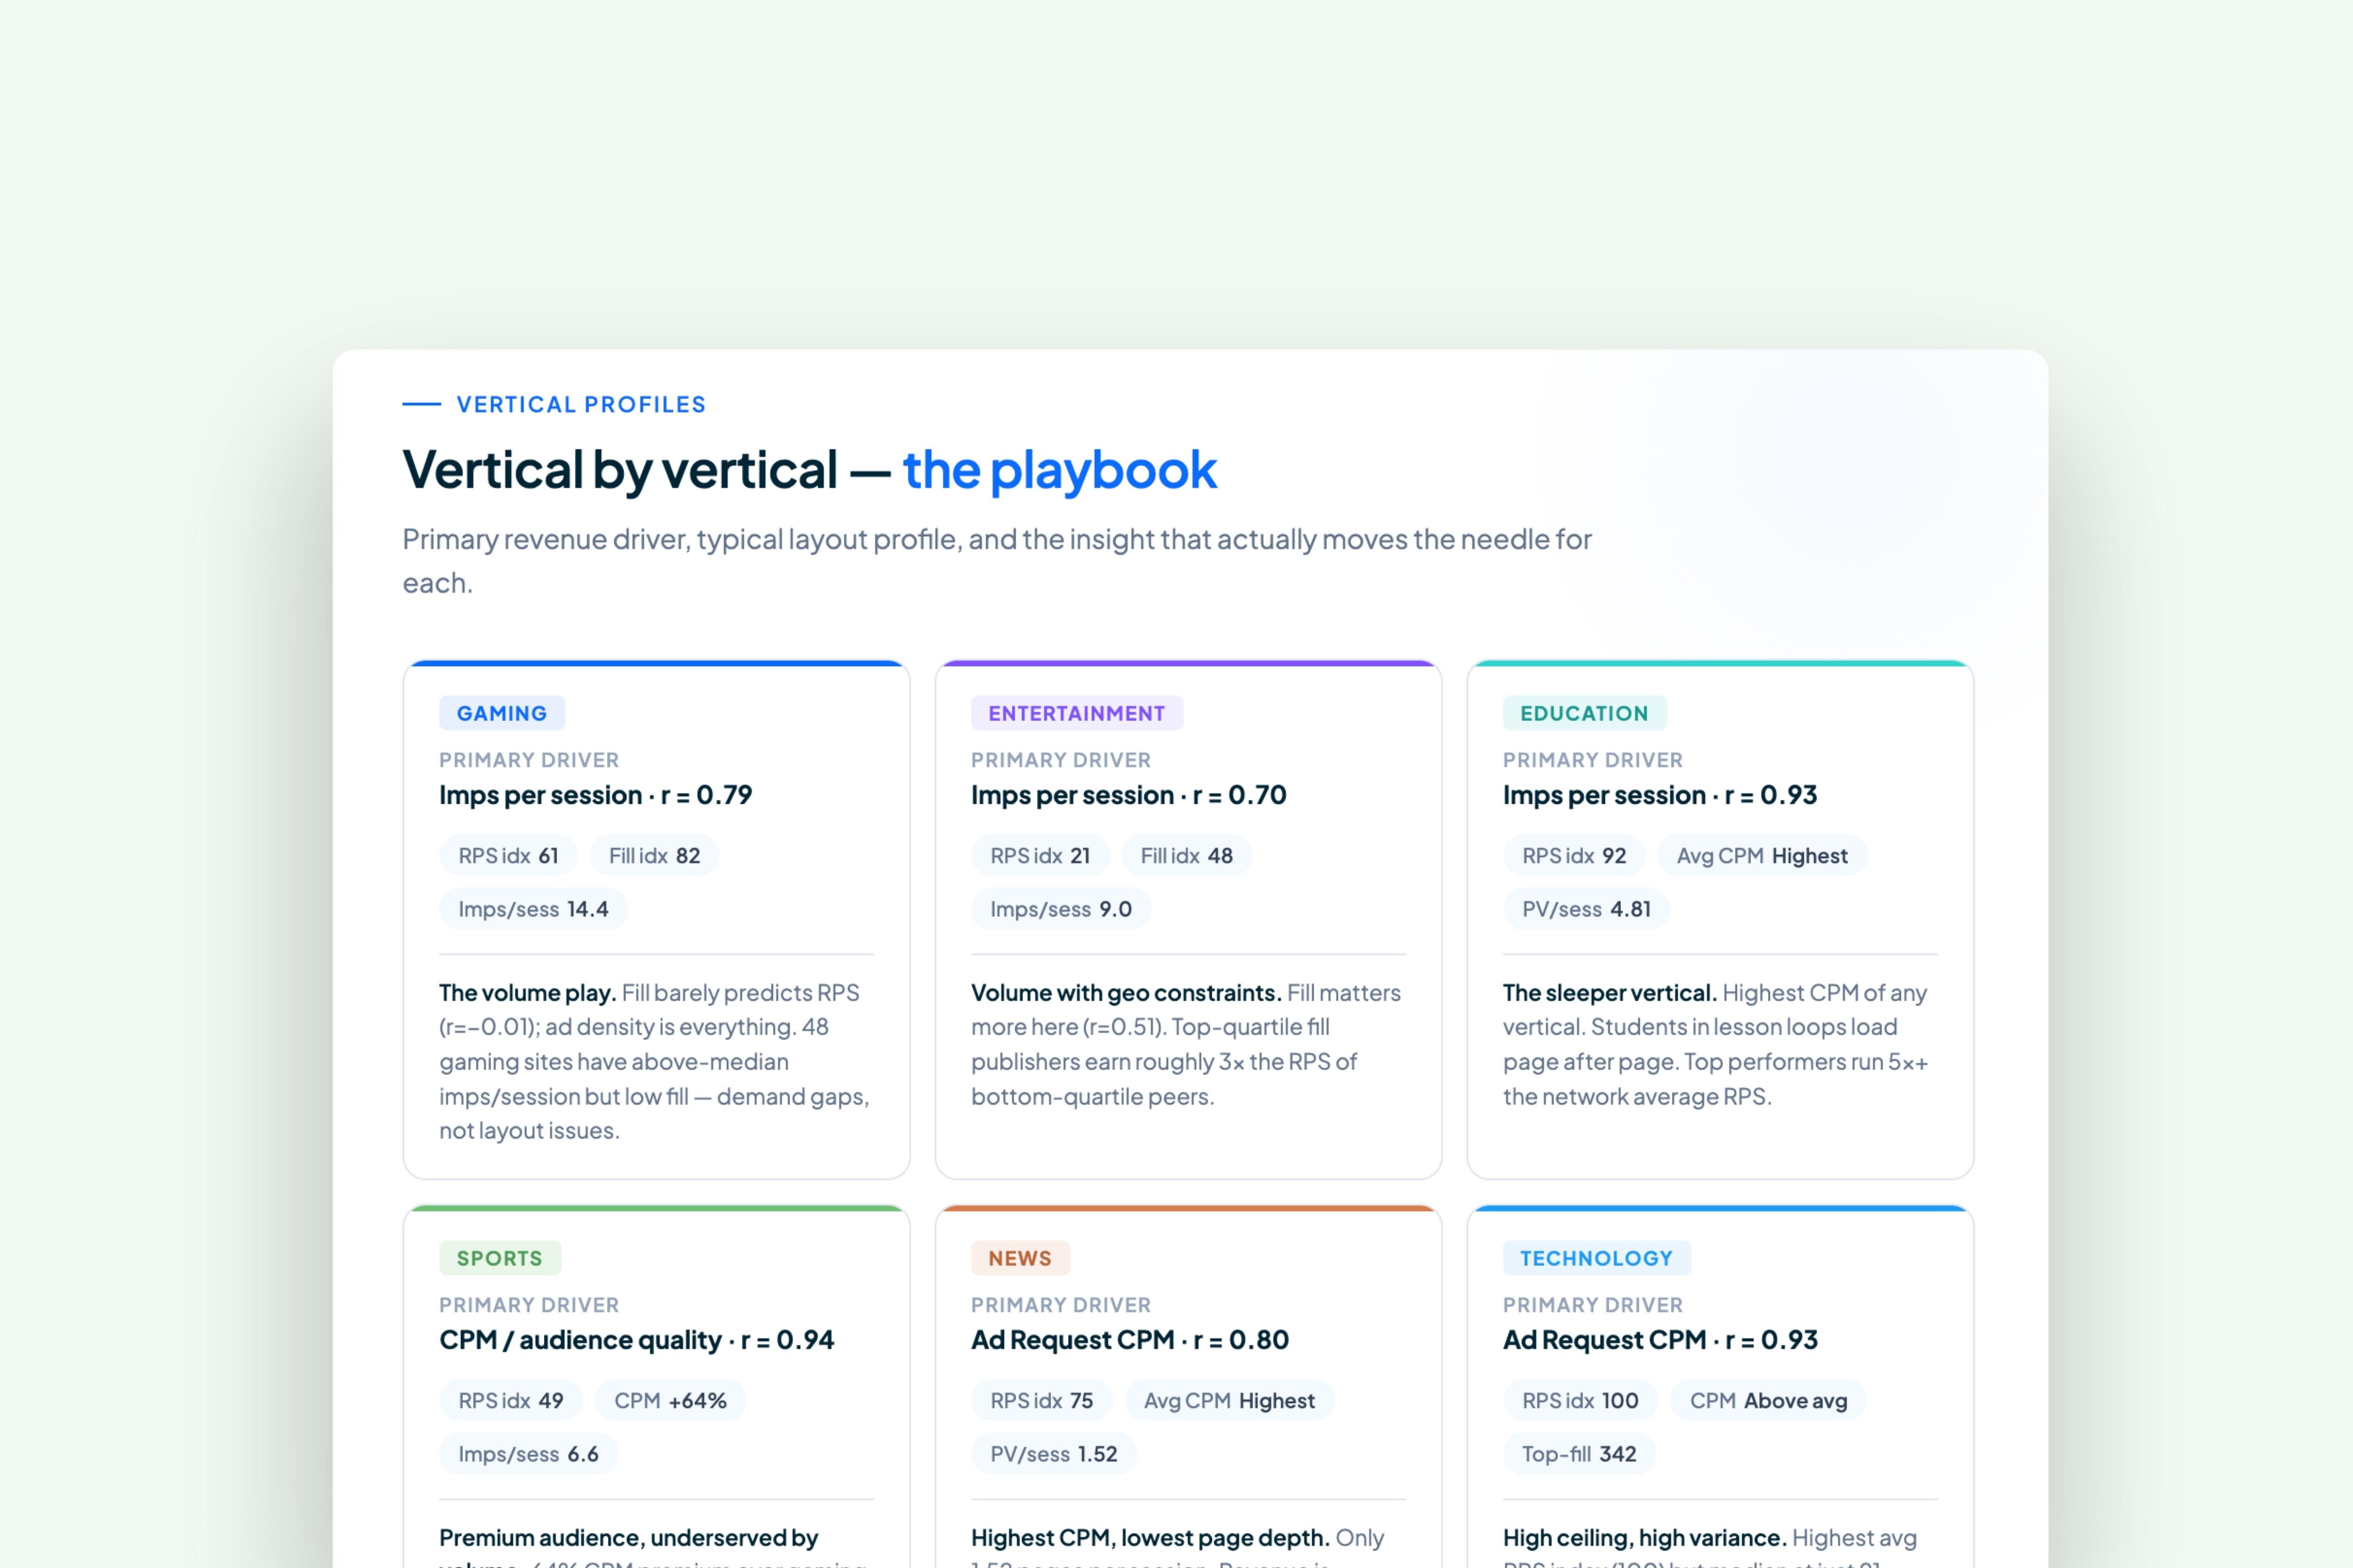Select the NEWS category tag

(x=1020, y=1258)
